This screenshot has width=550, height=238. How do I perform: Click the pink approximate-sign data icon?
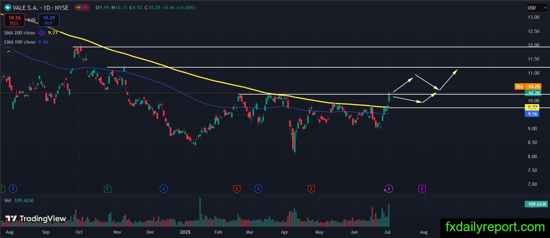(x=85, y=7)
